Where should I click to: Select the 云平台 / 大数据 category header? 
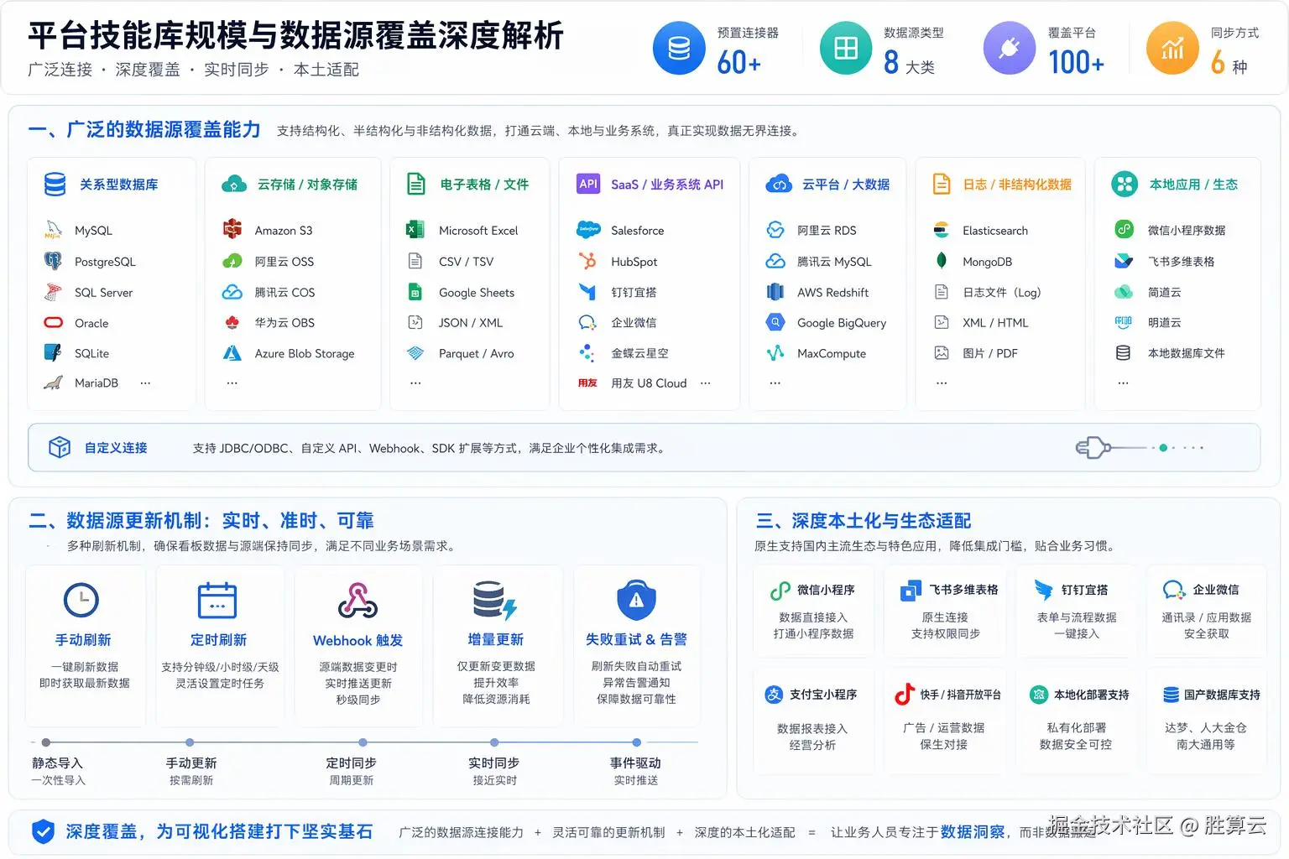846,185
